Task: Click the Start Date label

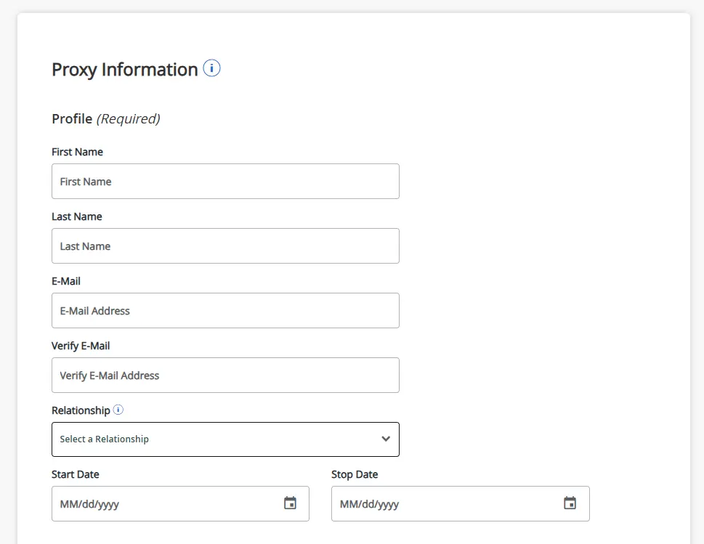Action: click(x=75, y=474)
